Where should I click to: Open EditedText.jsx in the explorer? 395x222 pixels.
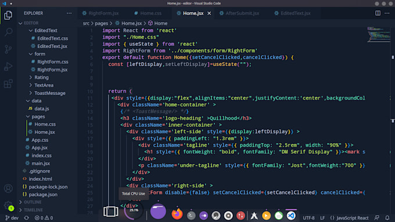pyautogui.click(x=52, y=46)
